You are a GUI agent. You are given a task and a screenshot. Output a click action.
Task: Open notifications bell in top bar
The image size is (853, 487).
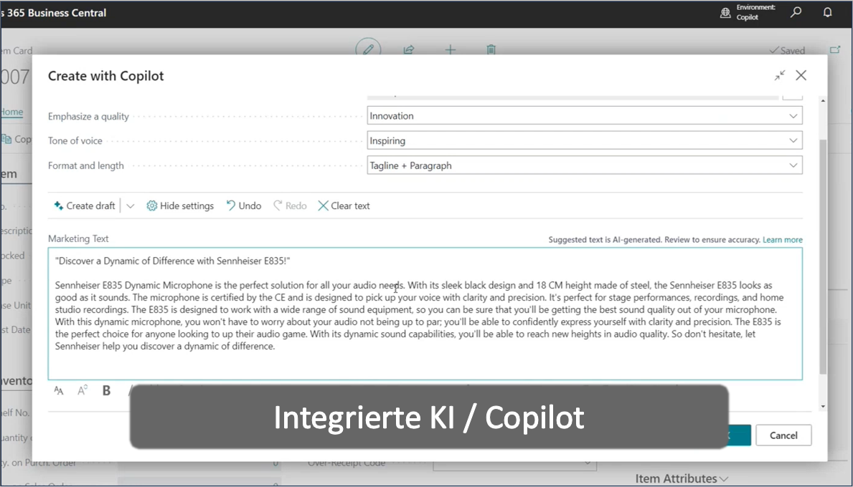click(x=827, y=12)
